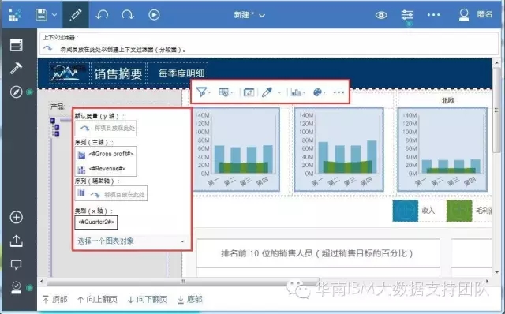Screen dimensions: 505x314
Task: Click the secondary axis series drop zone
Action: tap(111, 194)
